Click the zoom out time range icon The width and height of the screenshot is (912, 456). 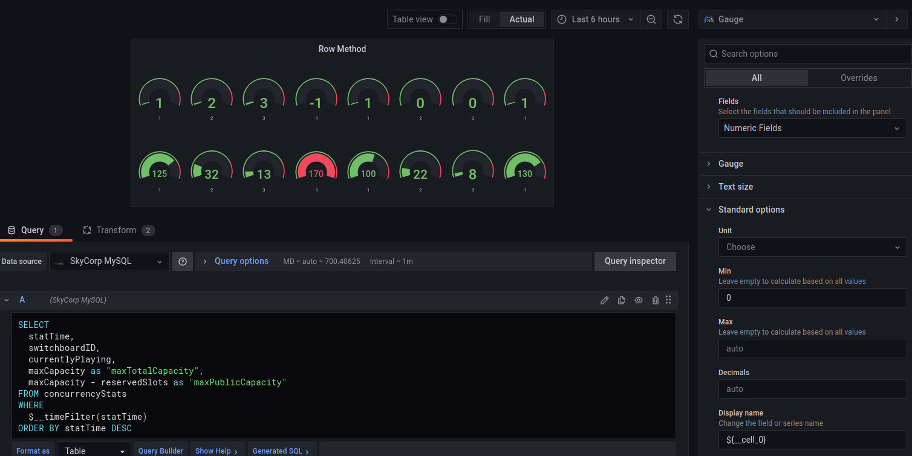click(x=651, y=19)
